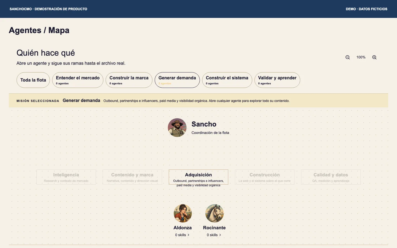Select the Toda la flota filter

33,80
